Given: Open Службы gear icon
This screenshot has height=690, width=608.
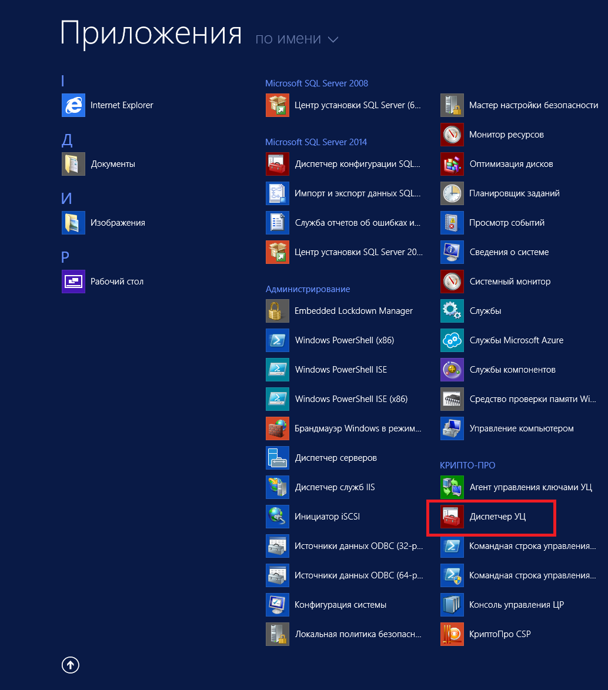Looking at the screenshot, I should pos(452,311).
